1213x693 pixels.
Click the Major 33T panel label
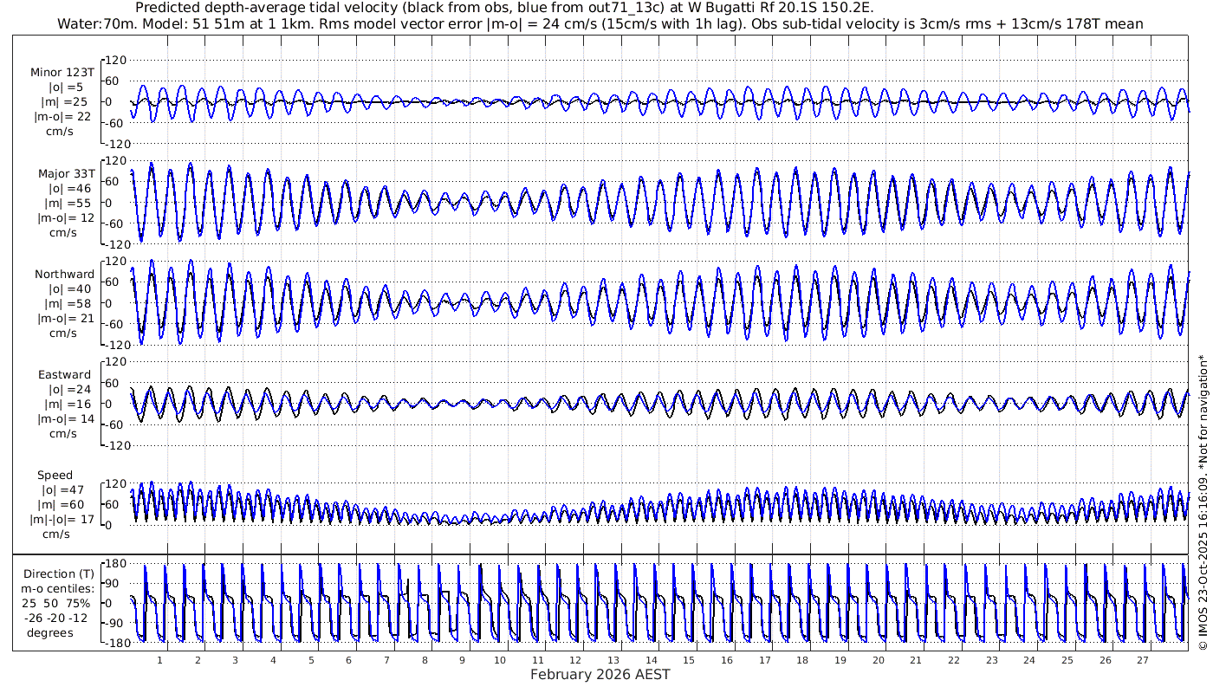point(66,174)
